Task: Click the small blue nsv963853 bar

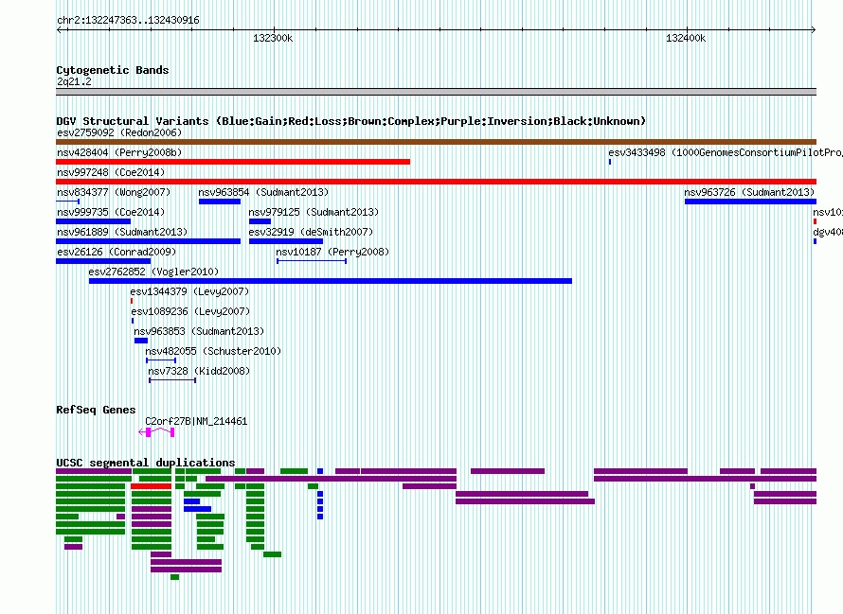Action: click(141, 341)
